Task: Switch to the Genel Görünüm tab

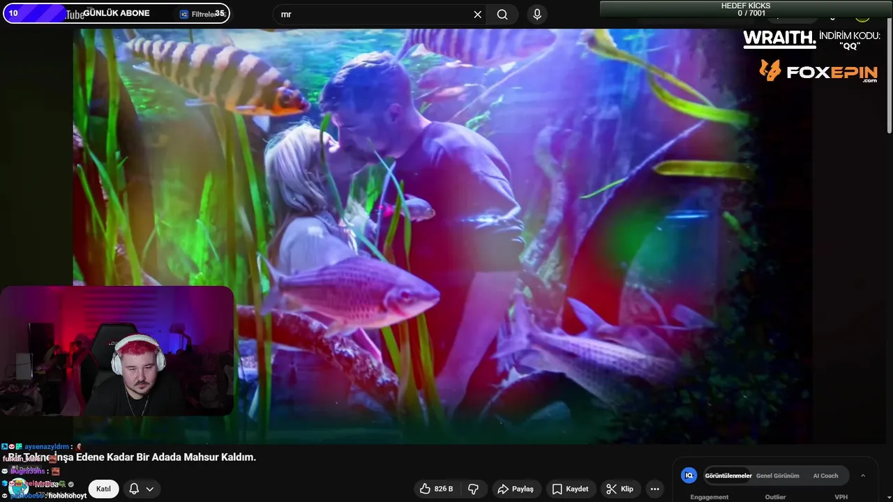Action: pyautogui.click(x=777, y=476)
